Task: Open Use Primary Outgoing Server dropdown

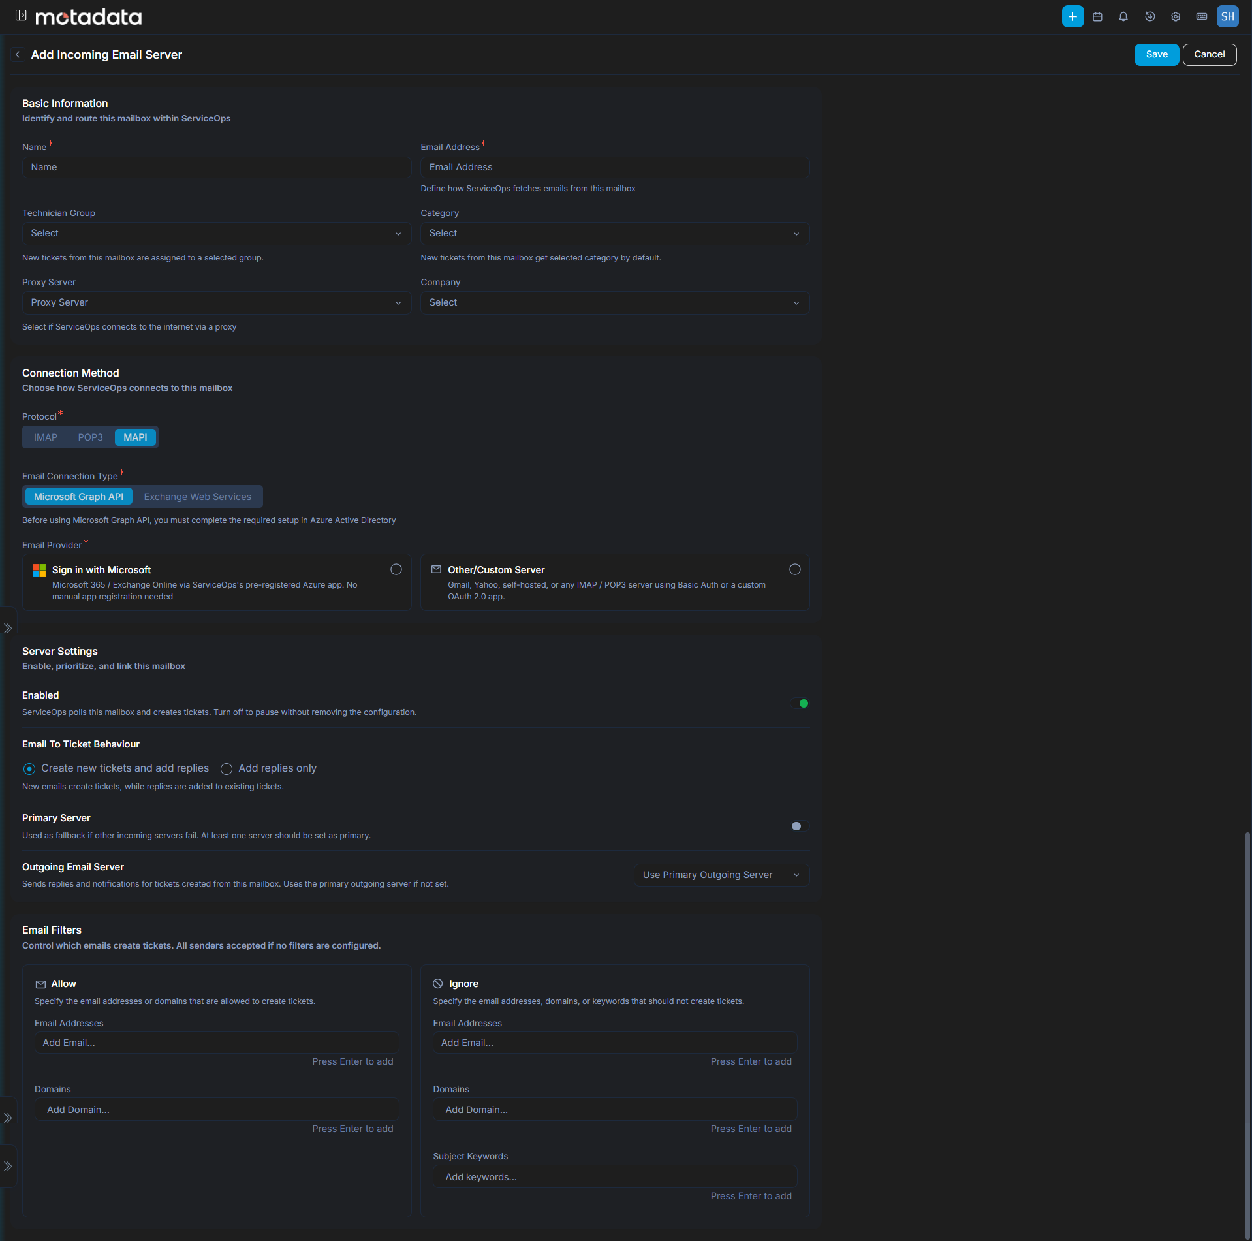Action: click(x=721, y=875)
